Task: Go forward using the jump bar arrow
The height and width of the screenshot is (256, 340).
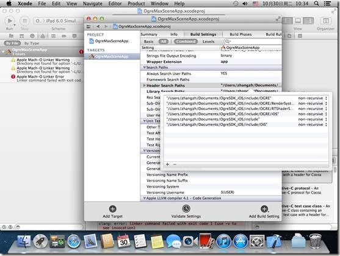Action: click(x=106, y=26)
